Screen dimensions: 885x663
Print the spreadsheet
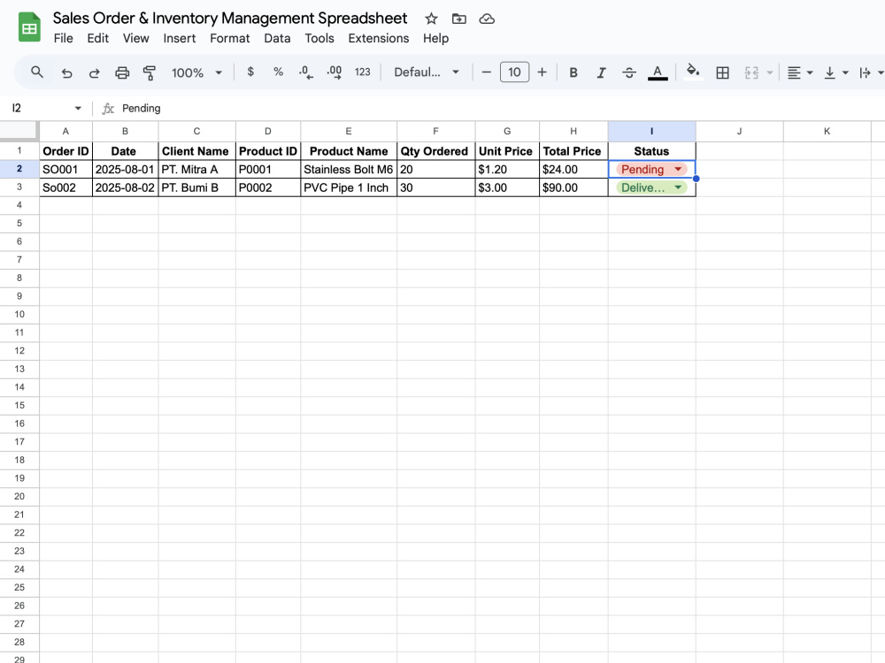122,72
